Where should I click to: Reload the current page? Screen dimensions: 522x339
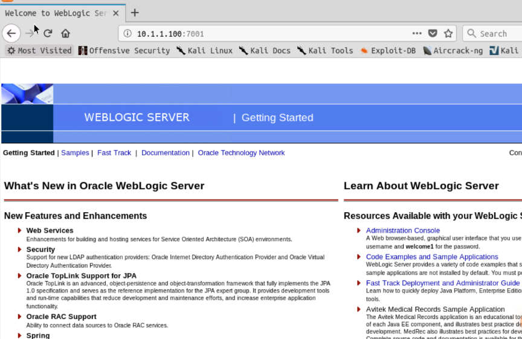coord(48,33)
